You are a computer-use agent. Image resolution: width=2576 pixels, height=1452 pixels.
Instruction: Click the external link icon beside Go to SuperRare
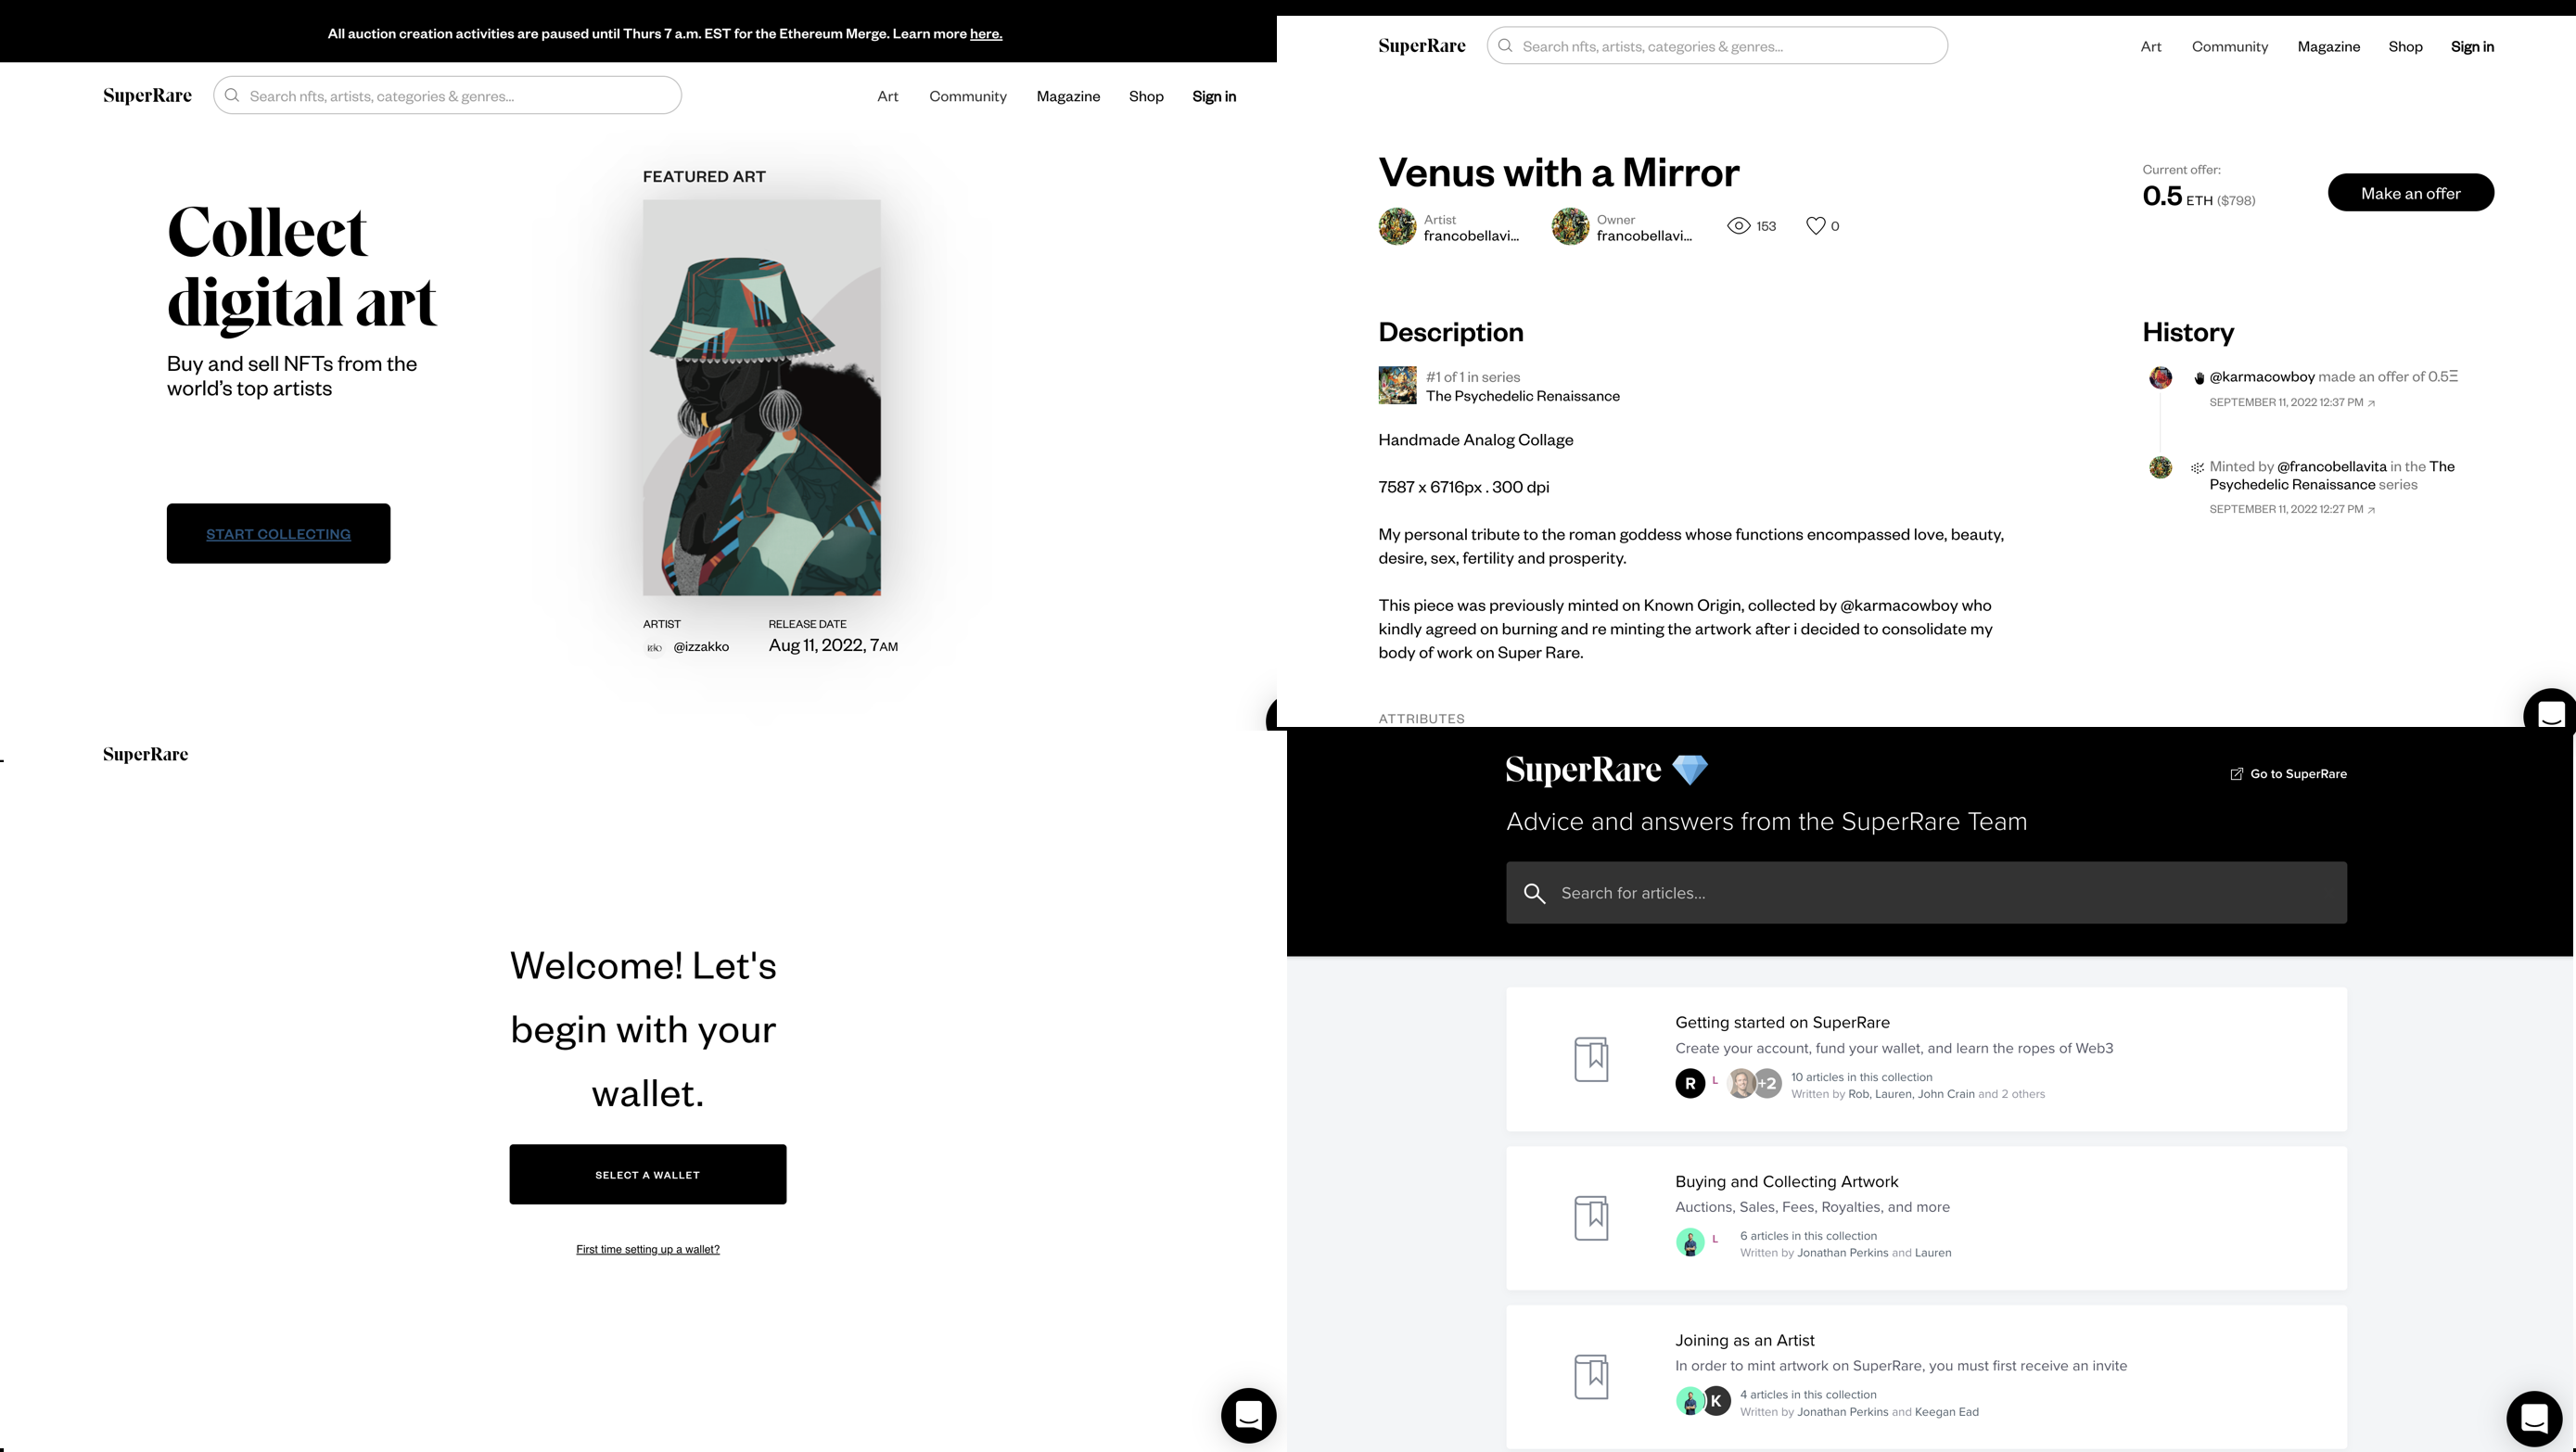tap(2237, 774)
